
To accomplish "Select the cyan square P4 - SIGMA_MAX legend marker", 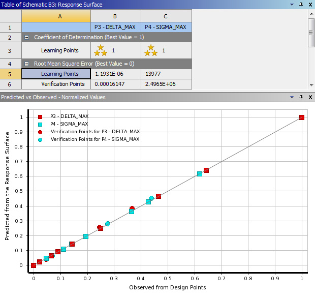I will pyautogui.click(x=40, y=124).
